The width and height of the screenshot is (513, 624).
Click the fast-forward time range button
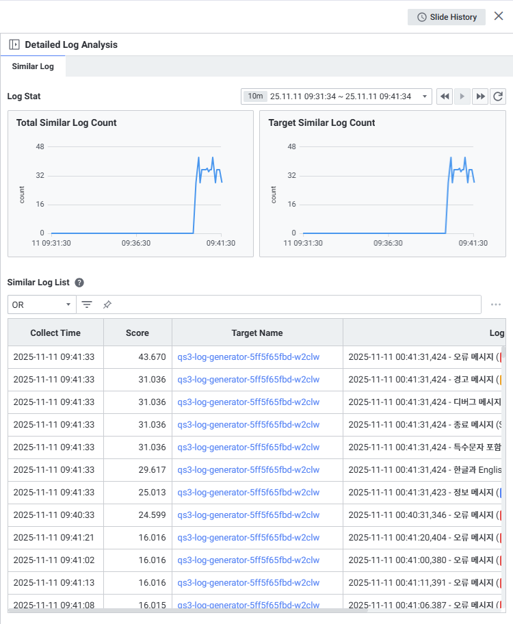[481, 96]
